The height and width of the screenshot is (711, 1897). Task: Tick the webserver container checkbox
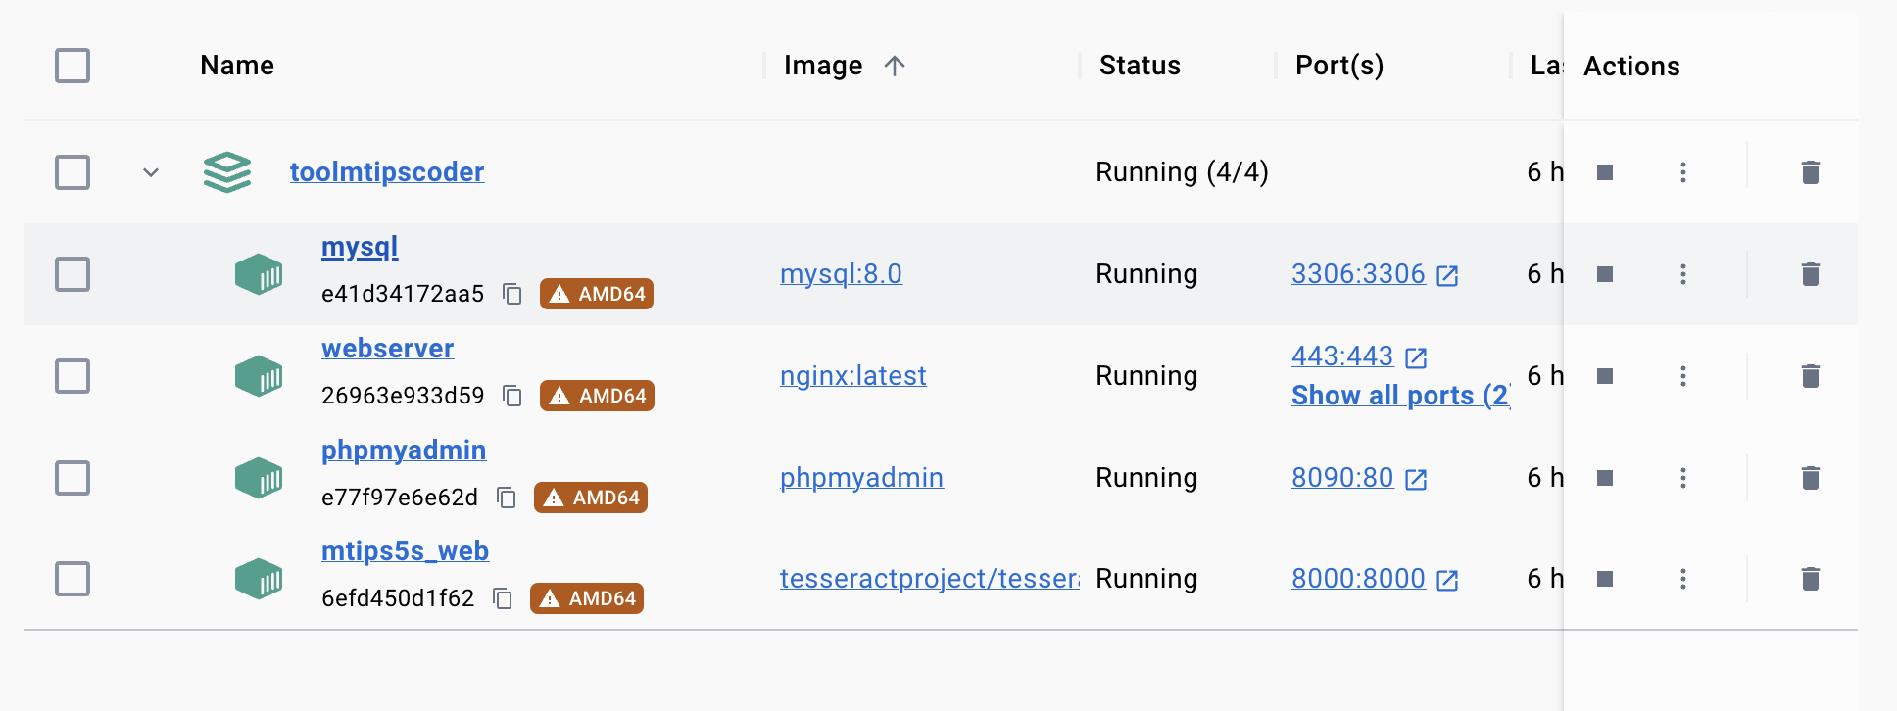73,376
